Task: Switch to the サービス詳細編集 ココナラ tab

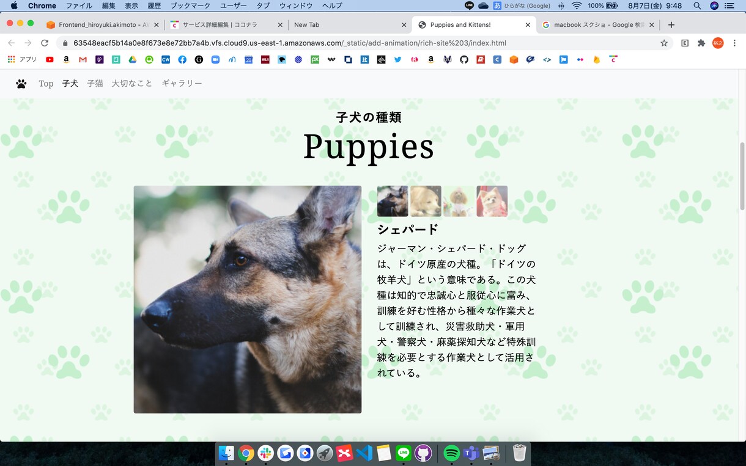Action: [x=226, y=25]
